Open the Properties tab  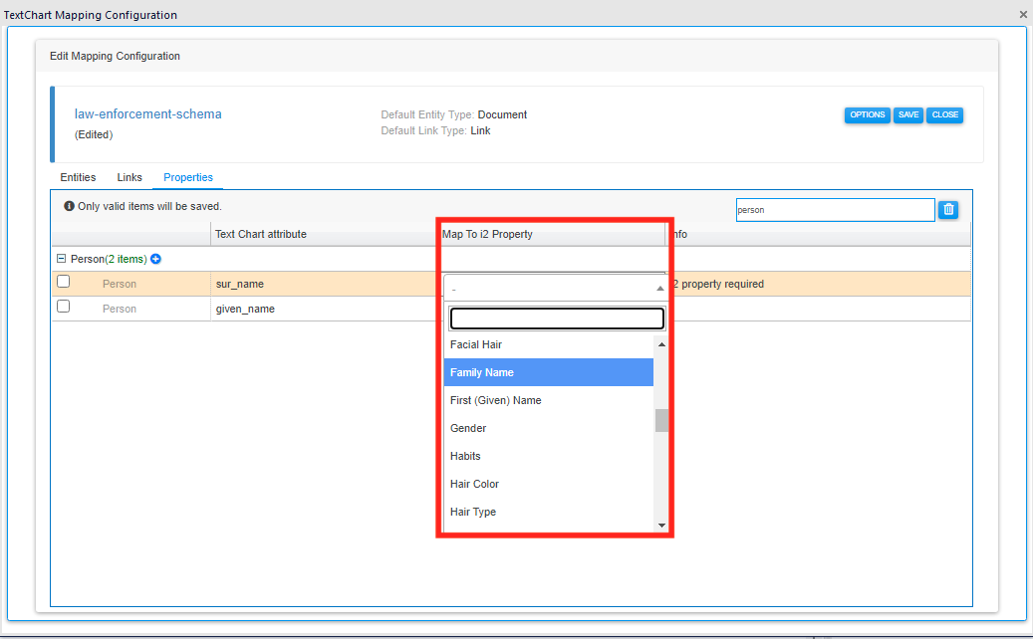click(188, 177)
